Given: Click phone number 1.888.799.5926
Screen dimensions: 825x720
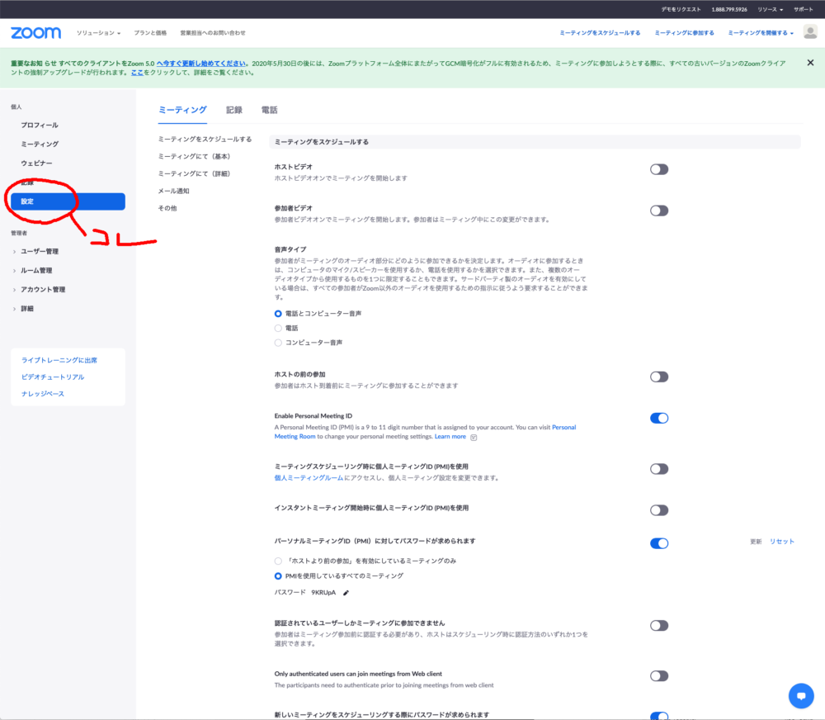Looking at the screenshot, I should (728, 9).
